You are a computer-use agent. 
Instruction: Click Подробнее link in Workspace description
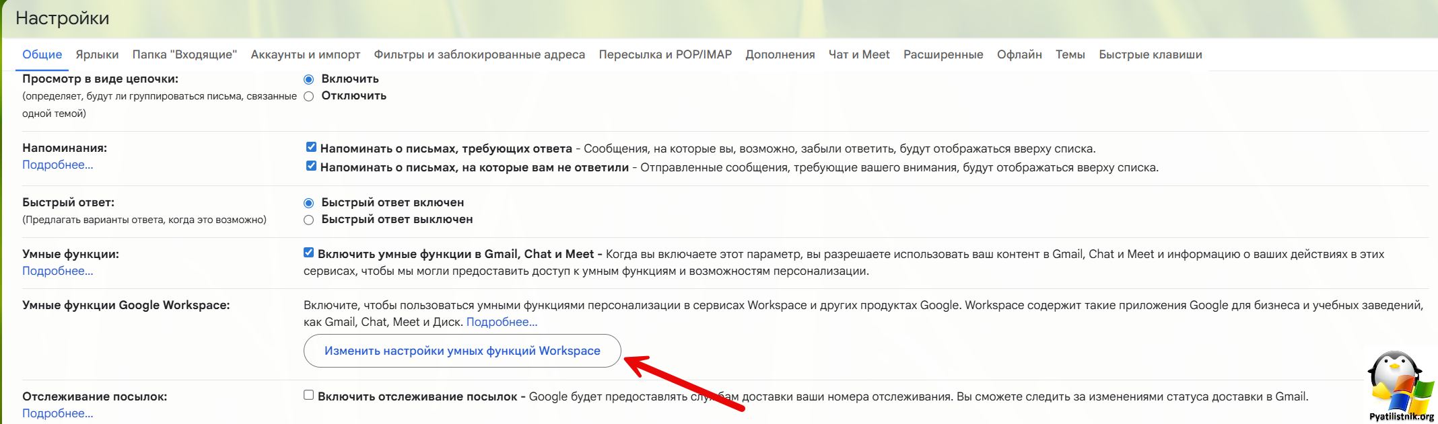click(502, 322)
